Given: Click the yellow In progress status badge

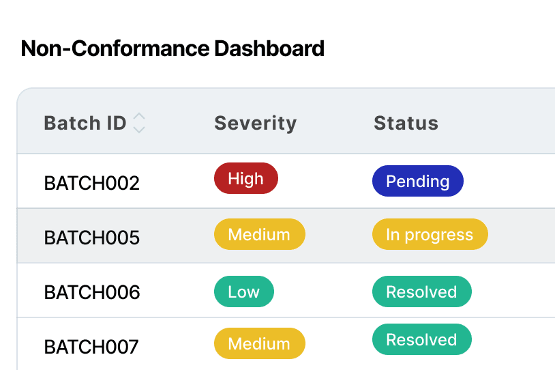Looking at the screenshot, I should click(430, 234).
